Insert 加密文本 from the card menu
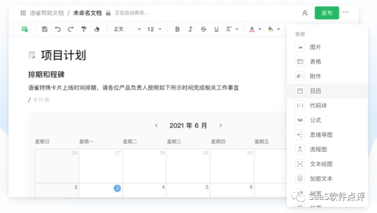377x213 pixels. [327, 179]
